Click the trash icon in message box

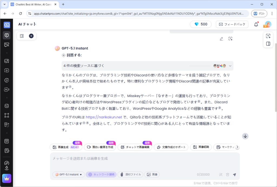[x=227, y=175]
